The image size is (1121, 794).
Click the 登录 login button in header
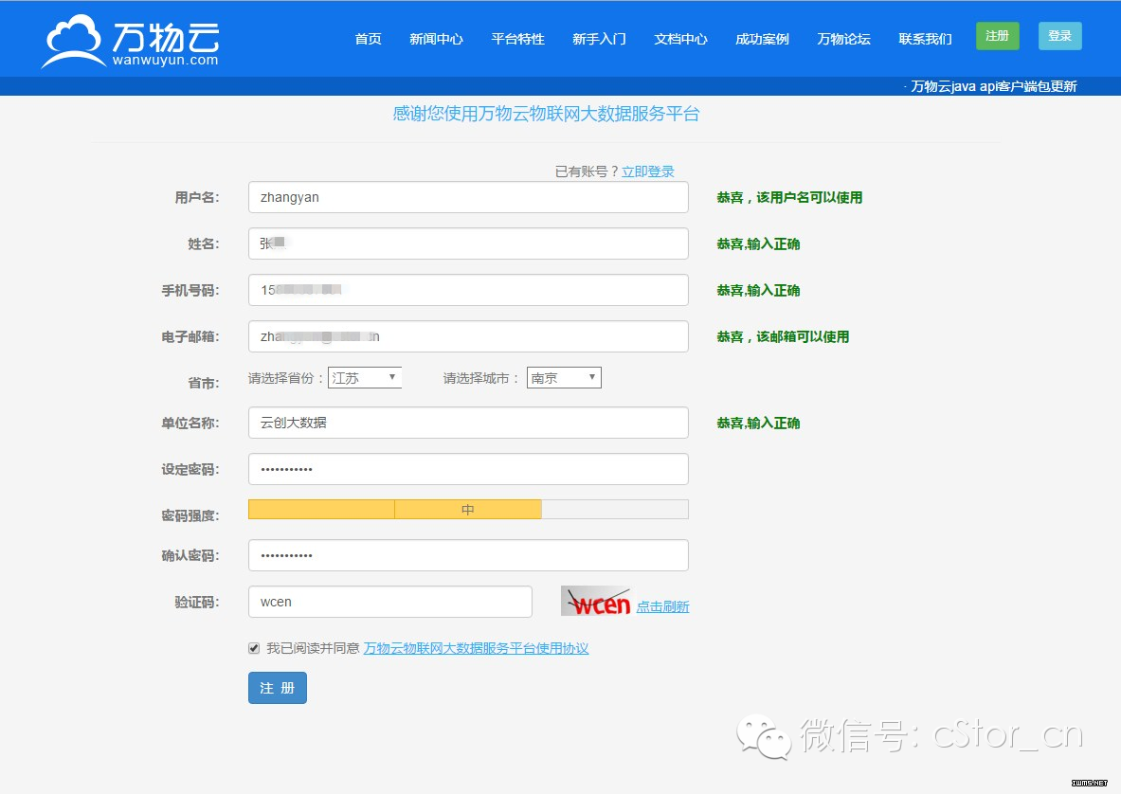click(1059, 36)
